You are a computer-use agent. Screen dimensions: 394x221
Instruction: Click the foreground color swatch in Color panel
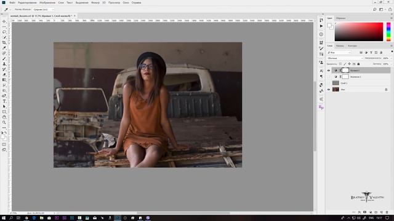(329, 25)
